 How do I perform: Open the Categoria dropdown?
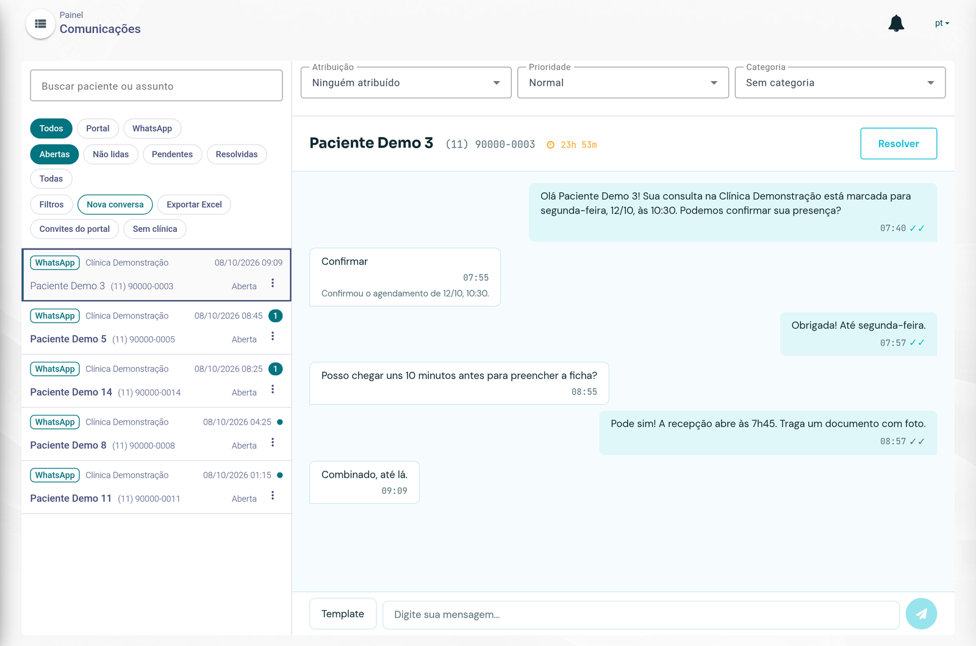tap(840, 83)
